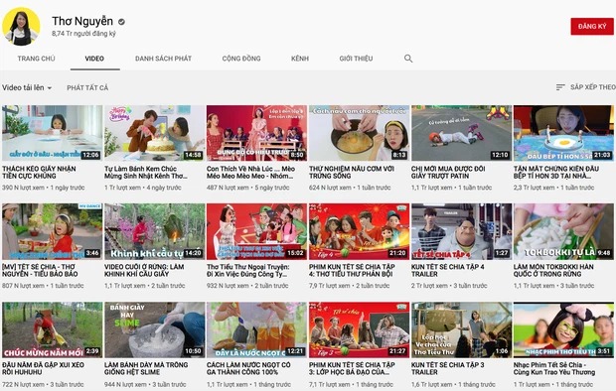Open the DANH SÁCH PHÁT tab
Viewport: 616px width, 391px height.
163,59
